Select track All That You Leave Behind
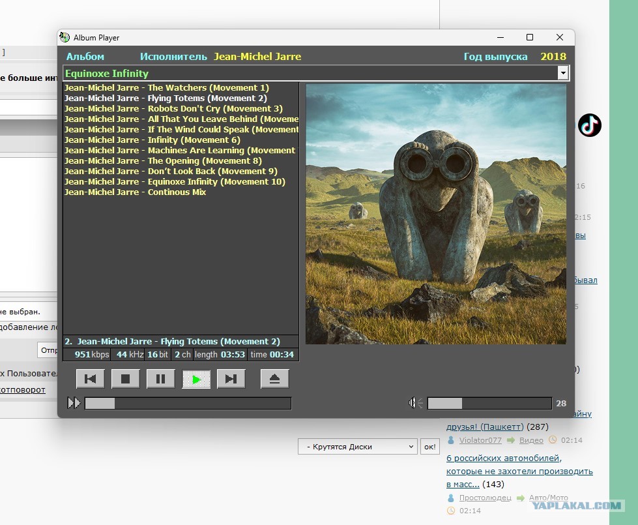Image resolution: width=638 pixels, height=525 pixels. [181, 119]
